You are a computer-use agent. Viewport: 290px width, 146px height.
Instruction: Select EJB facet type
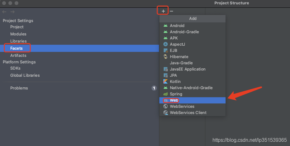(x=192, y=51)
